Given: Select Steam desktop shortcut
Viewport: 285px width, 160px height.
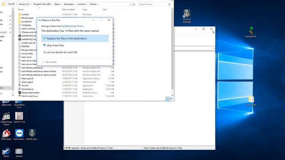Looking at the screenshot, I should point(6,152).
